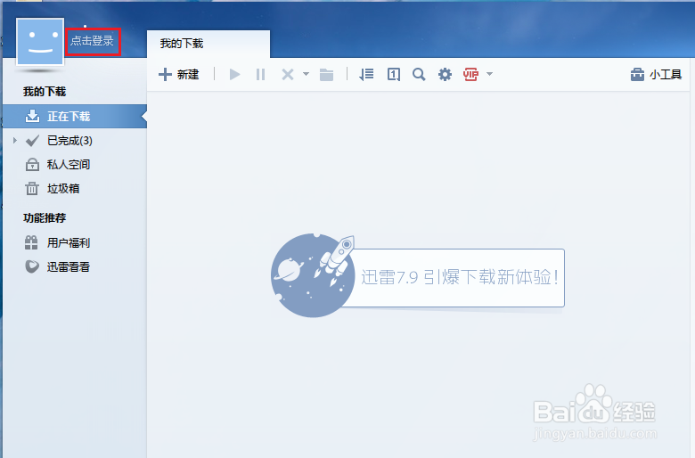Click the 我的下载 sidebar heading
The height and width of the screenshot is (458, 695).
pyautogui.click(x=45, y=92)
